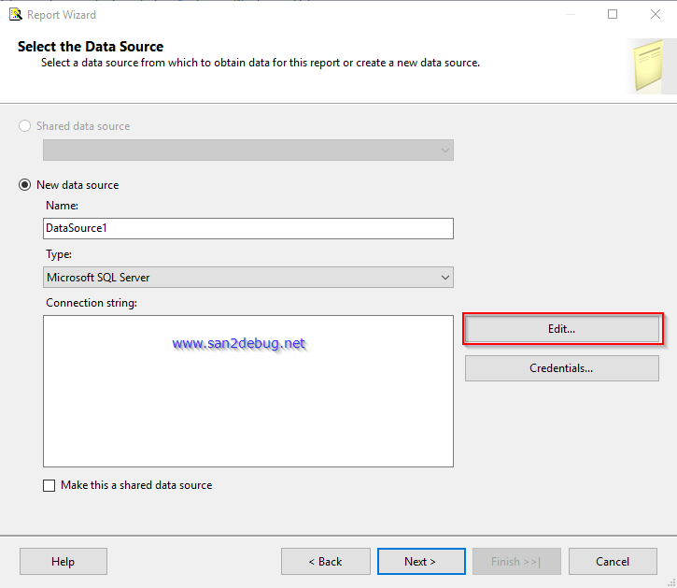Click the Report Wizard title bar icon

(x=15, y=14)
